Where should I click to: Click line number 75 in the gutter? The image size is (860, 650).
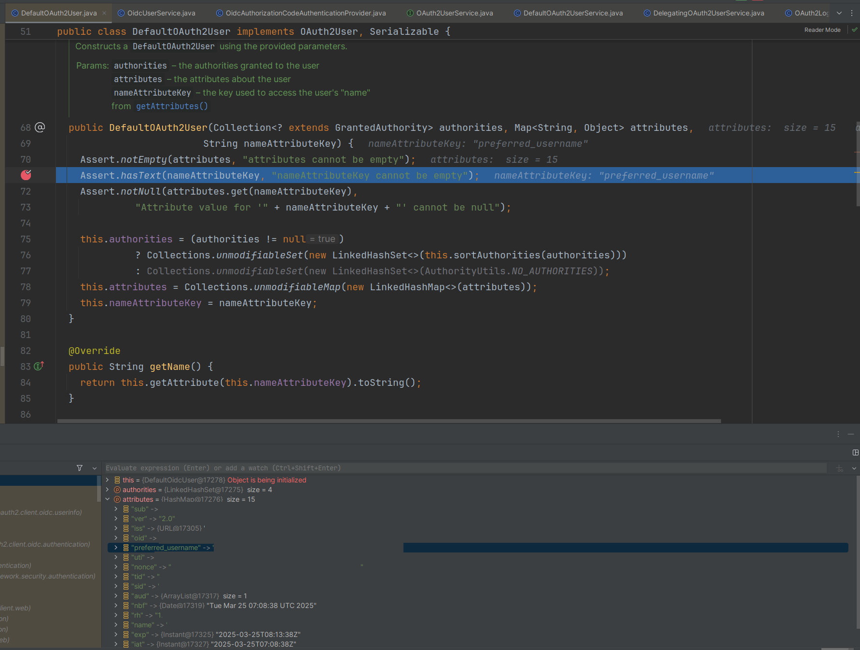point(26,239)
